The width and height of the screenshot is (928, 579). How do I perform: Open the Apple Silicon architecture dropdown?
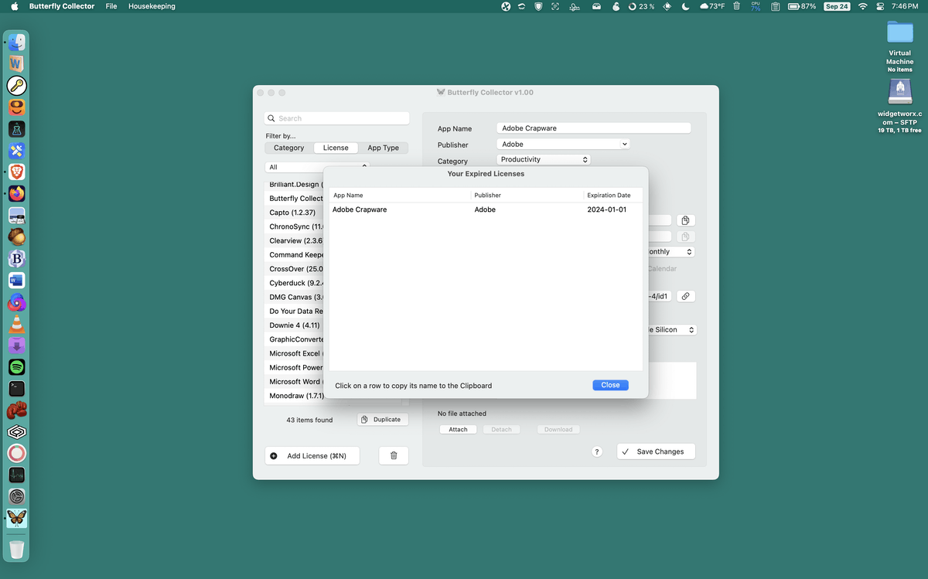click(x=671, y=329)
